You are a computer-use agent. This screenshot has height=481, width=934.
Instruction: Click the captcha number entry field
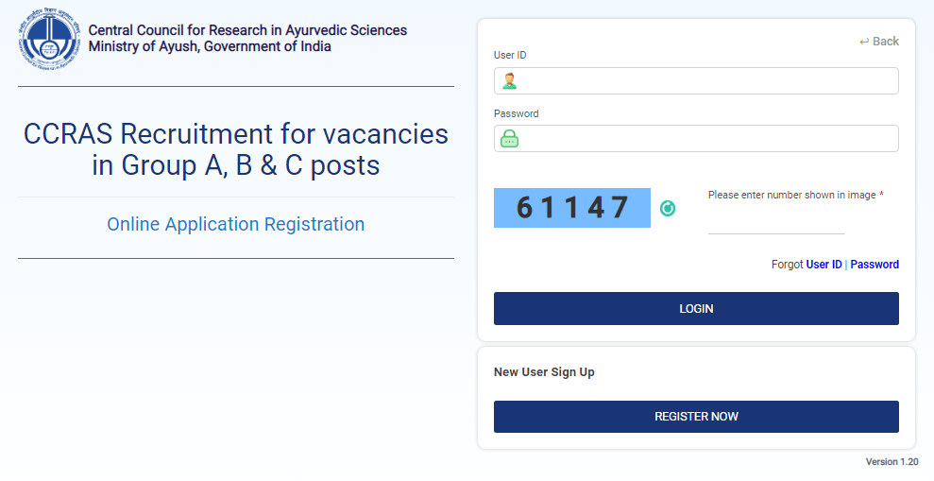(x=776, y=222)
